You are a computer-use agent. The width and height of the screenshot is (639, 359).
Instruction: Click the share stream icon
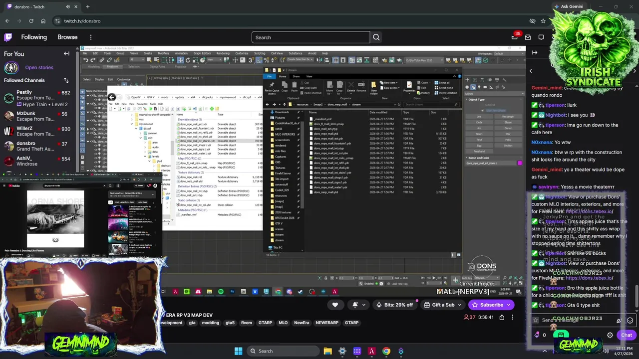[502, 317]
